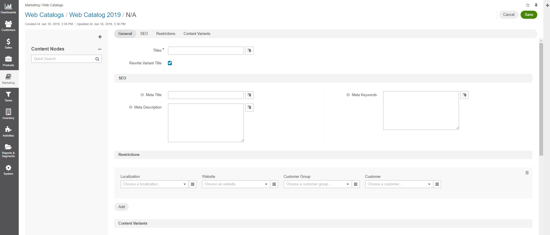Open localized fallback for Meta Keywords
Viewport: 550px width, 235px height.
pos(465,95)
